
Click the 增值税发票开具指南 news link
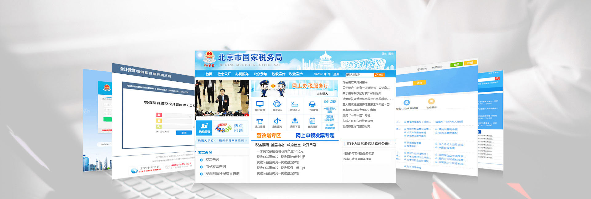(x=355, y=82)
